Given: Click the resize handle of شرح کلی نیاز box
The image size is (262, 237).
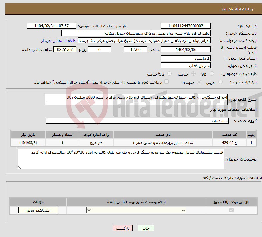Looking at the screenshot, I should [47, 103].
